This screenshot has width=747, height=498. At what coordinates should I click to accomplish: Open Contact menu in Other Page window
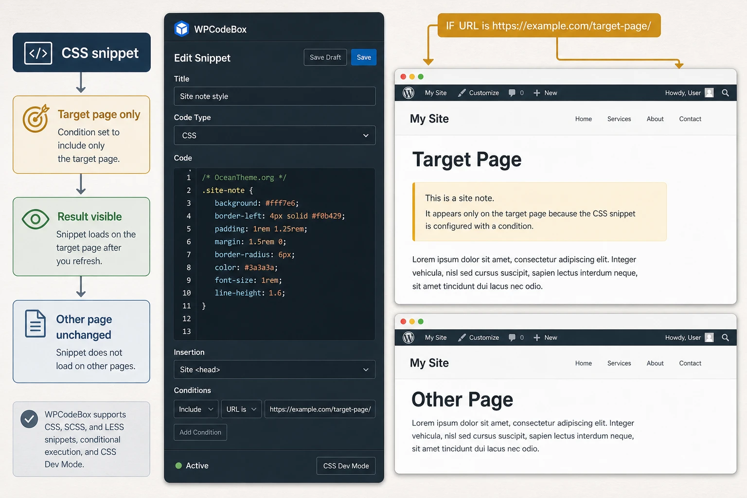[690, 363]
